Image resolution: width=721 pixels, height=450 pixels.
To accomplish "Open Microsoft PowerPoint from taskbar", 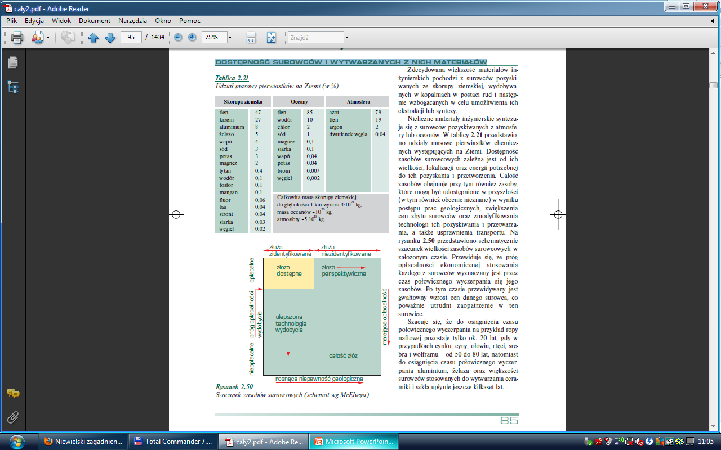I will (x=355, y=442).
